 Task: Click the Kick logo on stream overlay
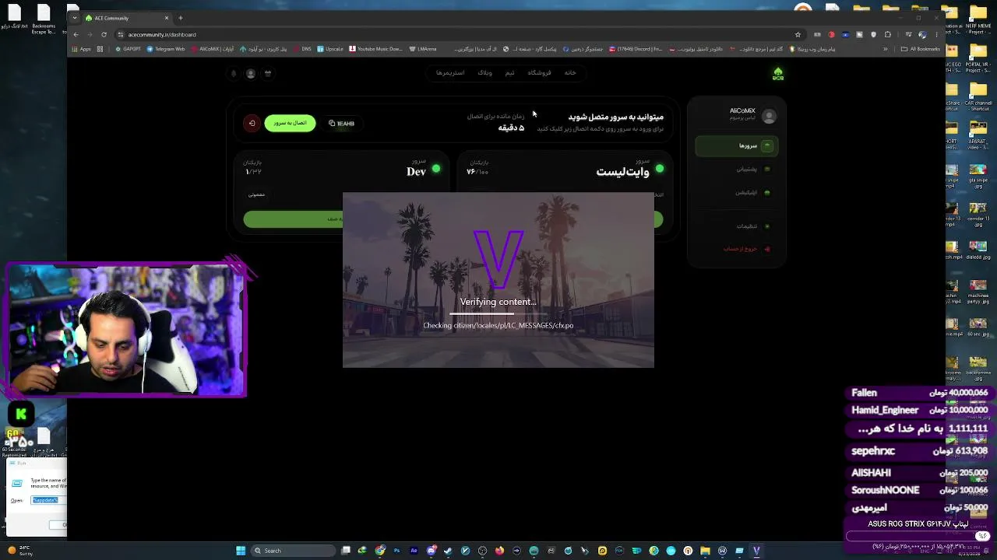(21, 415)
